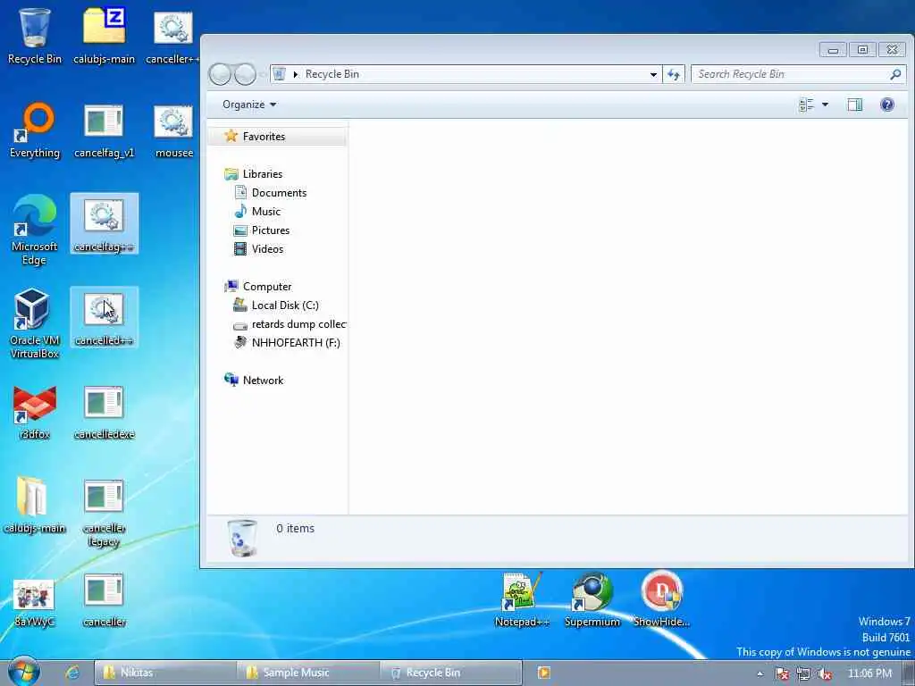915x686 pixels.
Task: Click the Action Center flag tray icon
Action: click(x=782, y=673)
